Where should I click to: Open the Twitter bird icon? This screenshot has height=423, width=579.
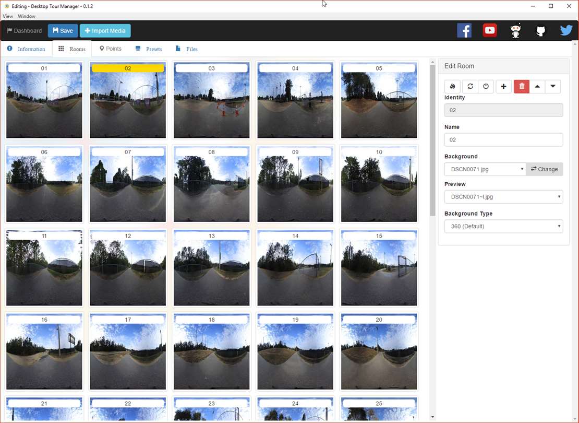(x=566, y=30)
